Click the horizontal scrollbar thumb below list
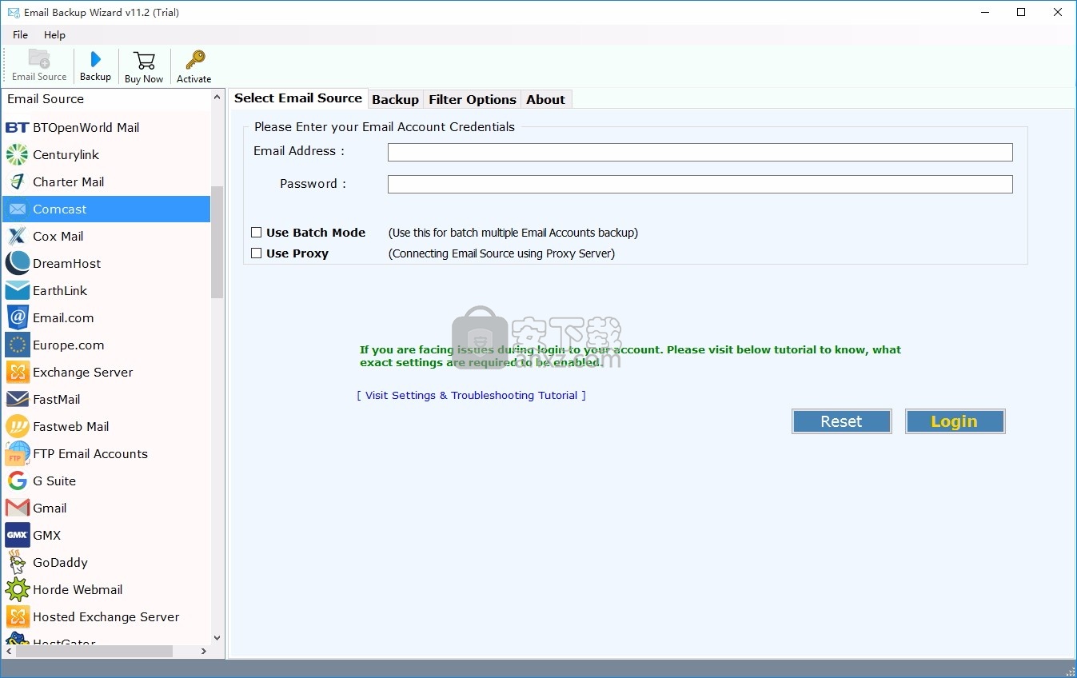 point(94,652)
